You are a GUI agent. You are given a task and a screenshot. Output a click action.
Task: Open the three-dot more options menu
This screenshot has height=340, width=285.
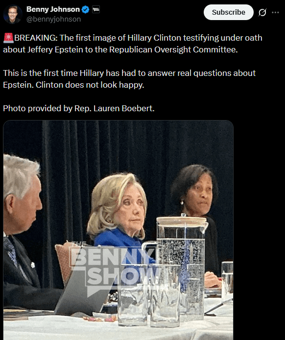tap(275, 12)
